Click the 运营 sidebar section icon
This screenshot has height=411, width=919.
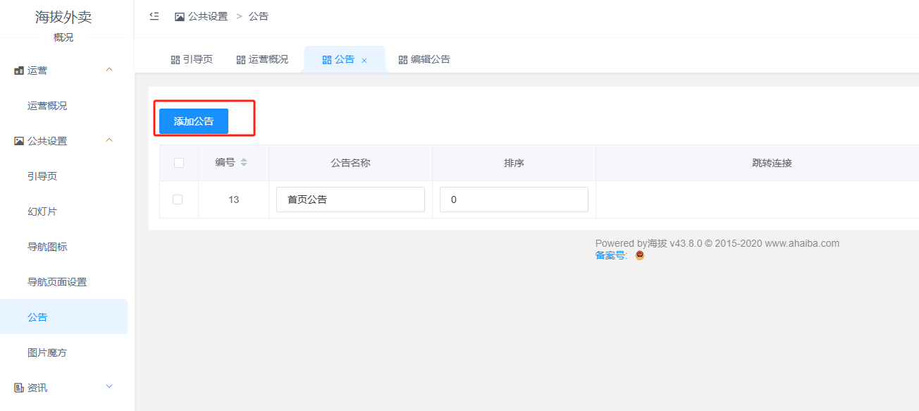click(19, 70)
